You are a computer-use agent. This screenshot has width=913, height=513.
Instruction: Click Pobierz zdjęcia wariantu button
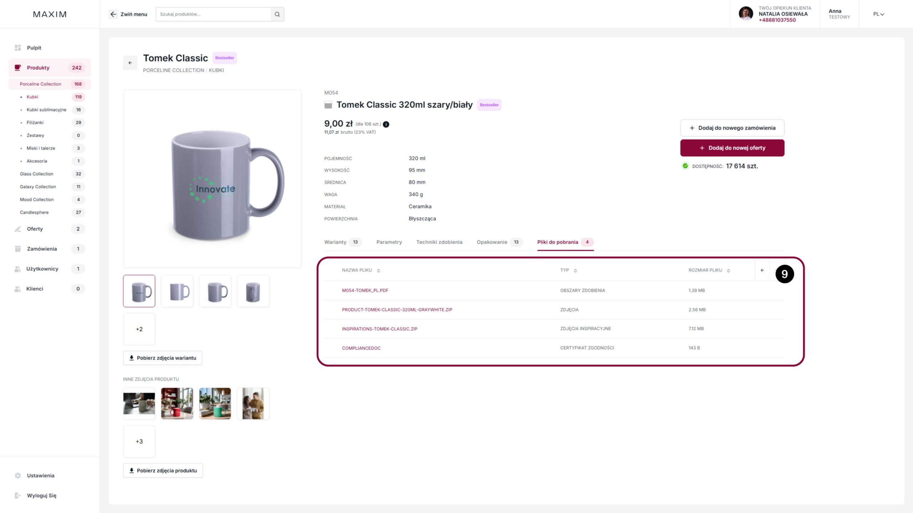pyautogui.click(x=163, y=358)
